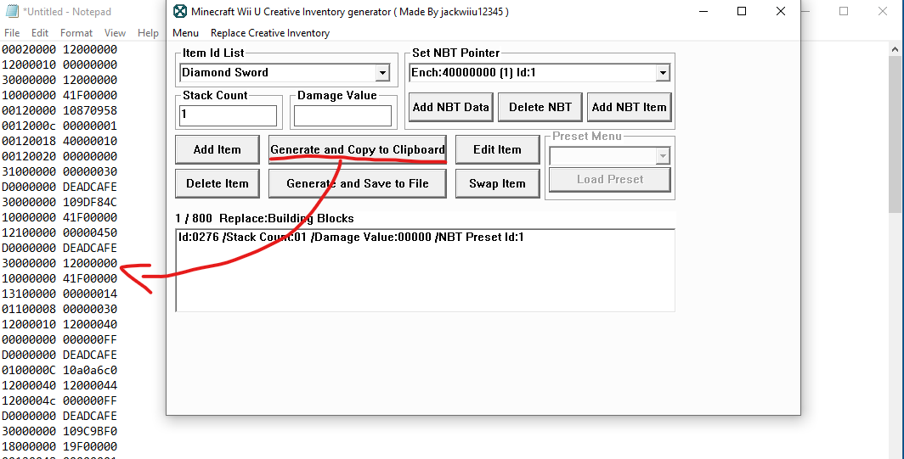Close the Notepad window

pos(883,12)
